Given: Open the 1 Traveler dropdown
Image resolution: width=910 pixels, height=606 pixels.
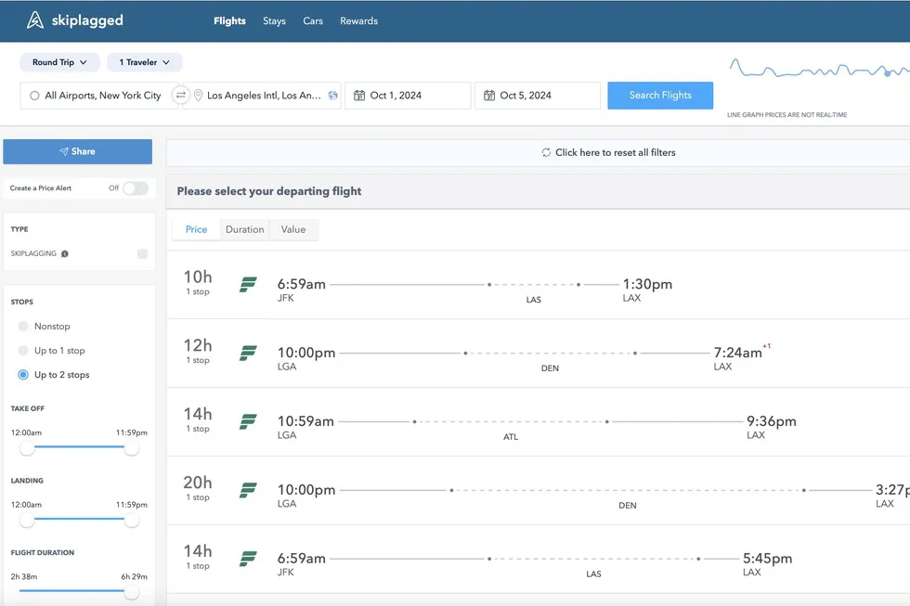Looking at the screenshot, I should [145, 62].
